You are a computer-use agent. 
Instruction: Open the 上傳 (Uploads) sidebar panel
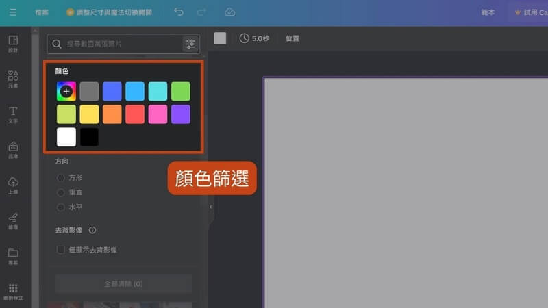(13, 185)
